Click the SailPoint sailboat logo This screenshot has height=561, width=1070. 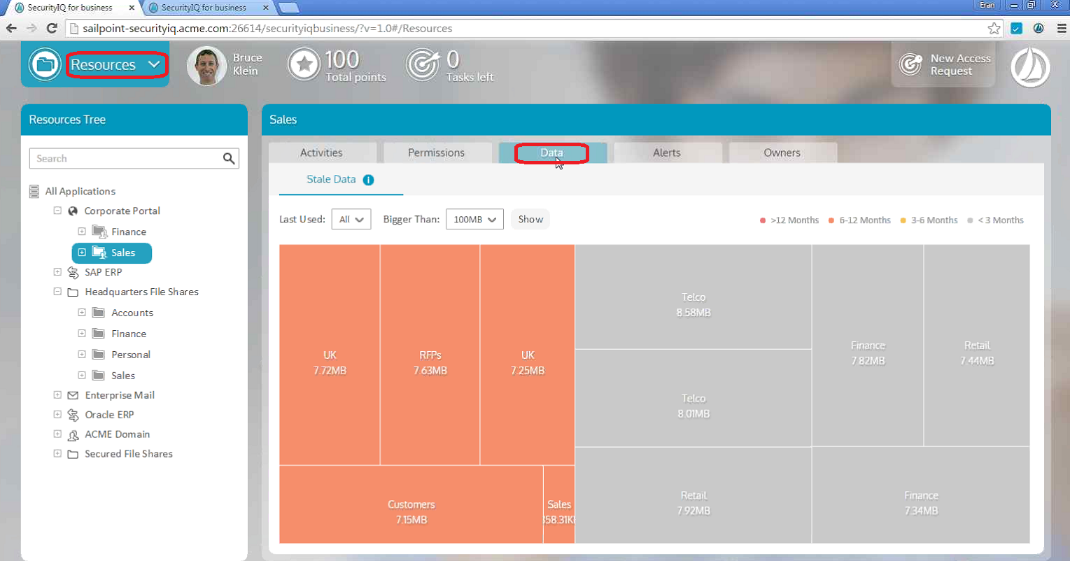click(x=1030, y=67)
